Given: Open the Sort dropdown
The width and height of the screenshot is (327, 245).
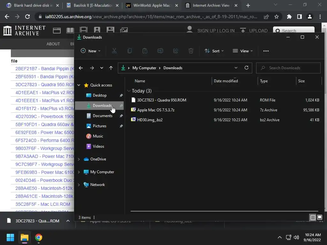Looking at the screenshot, I should (214, 51).
